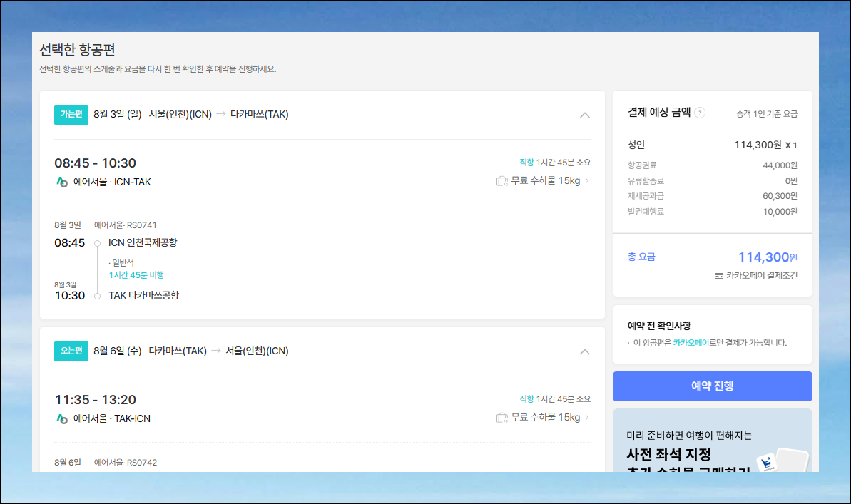Viewport: 851px width, 504px height.
Task: Click the 항공권료 44,000원 value
Action: [x=780, y=165]
